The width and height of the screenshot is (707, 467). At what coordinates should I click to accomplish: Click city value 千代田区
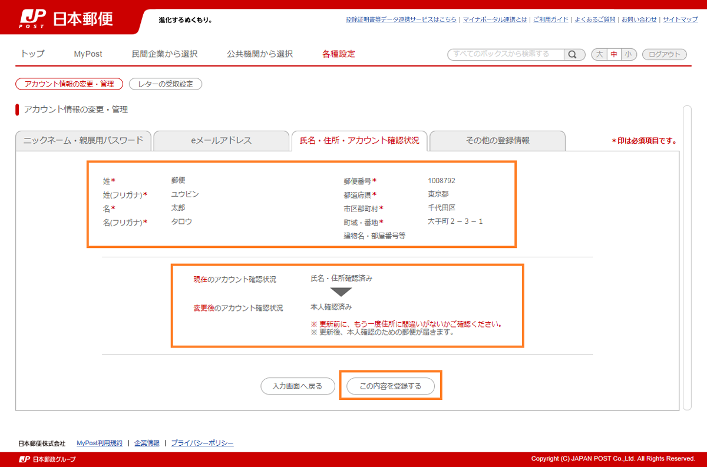[x=442, y=207]
